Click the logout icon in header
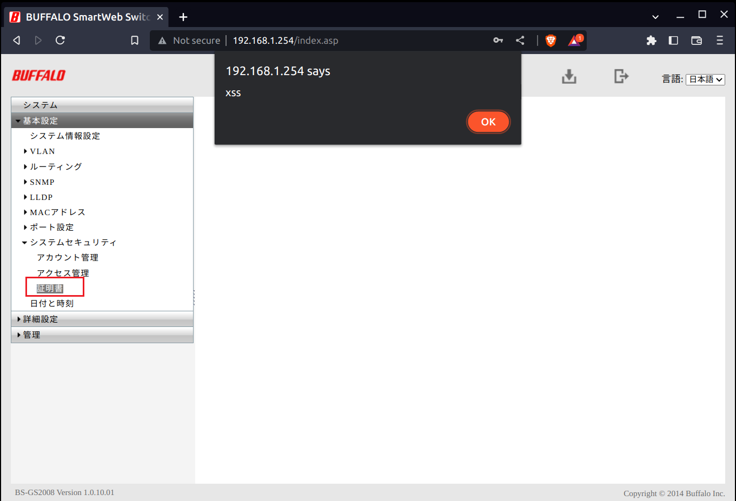This screenshot has width=736, height=501. (621, 76)
